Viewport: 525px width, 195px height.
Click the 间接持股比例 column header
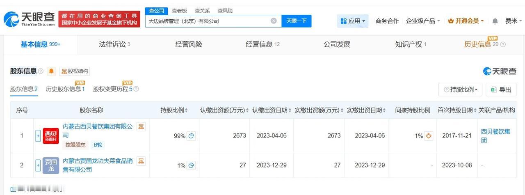pyautogui.click(x=413, y=110)
